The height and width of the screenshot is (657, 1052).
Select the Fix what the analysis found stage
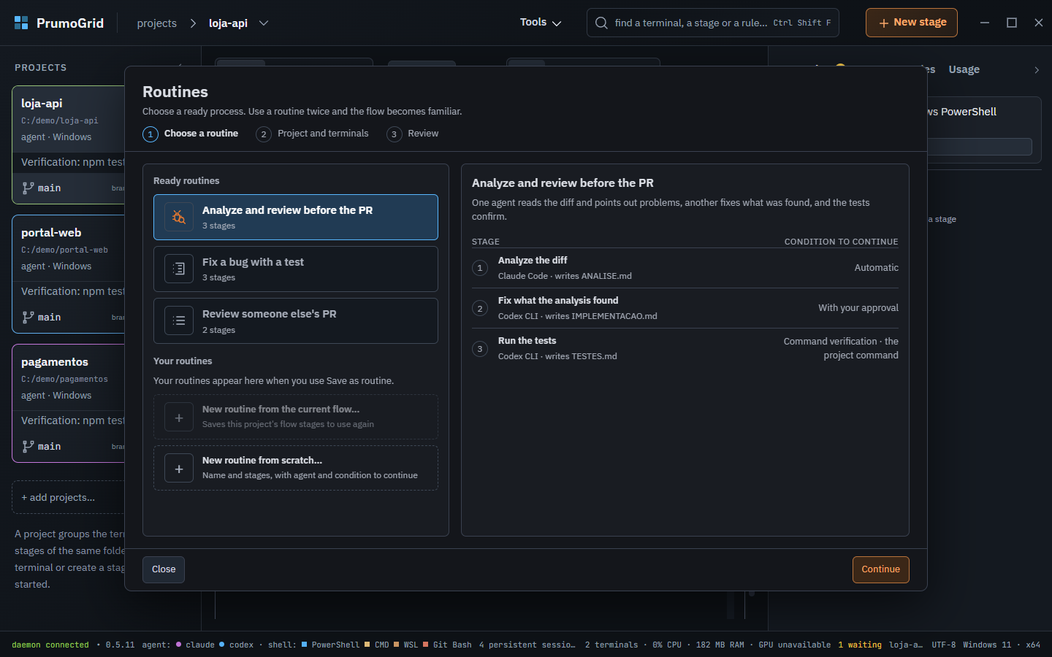coord(685,308)
